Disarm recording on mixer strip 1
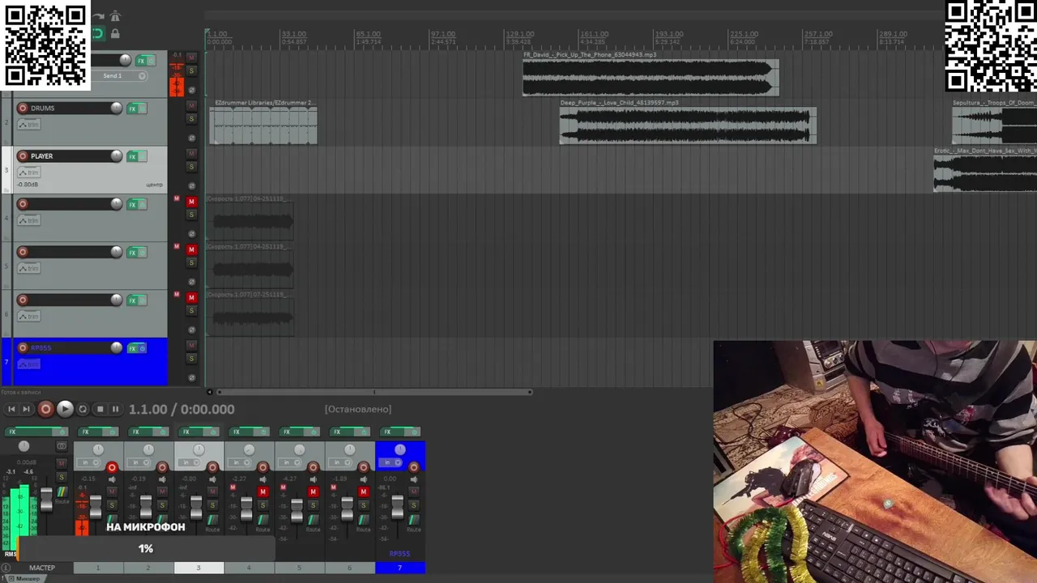Screen dimensions: 1037x583 pos(112,467)
